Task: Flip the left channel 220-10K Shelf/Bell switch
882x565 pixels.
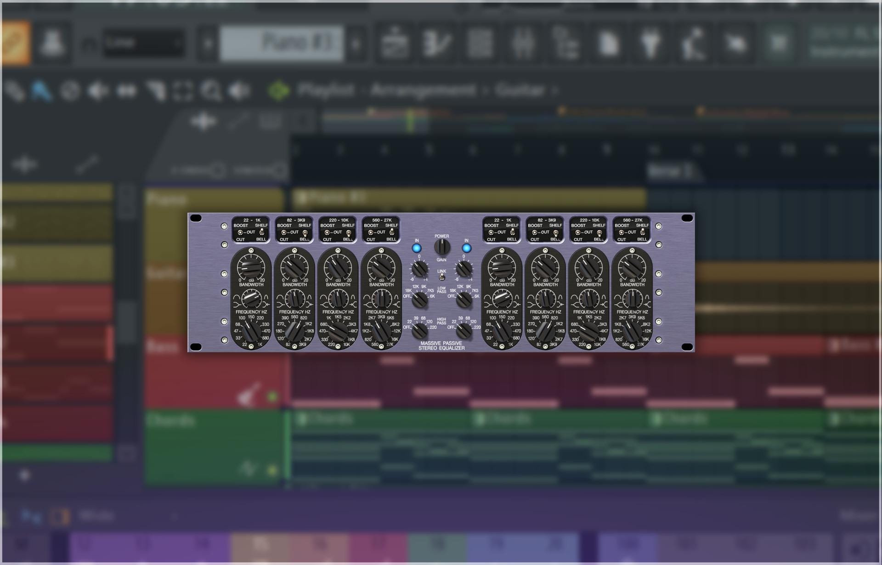Action: (x=348, y=232)
